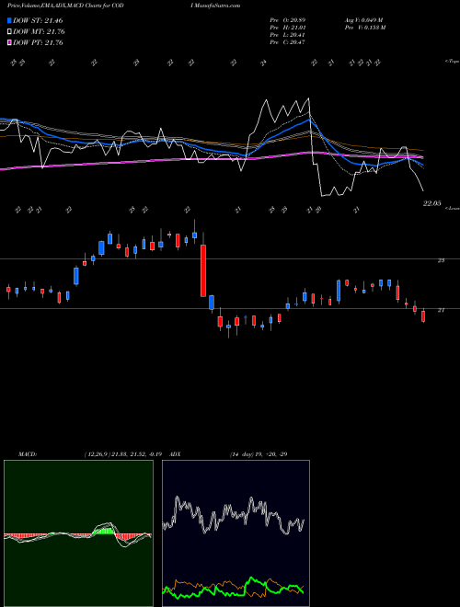Click the 'Pre C: 20.47' value

(x=288, y=42)
